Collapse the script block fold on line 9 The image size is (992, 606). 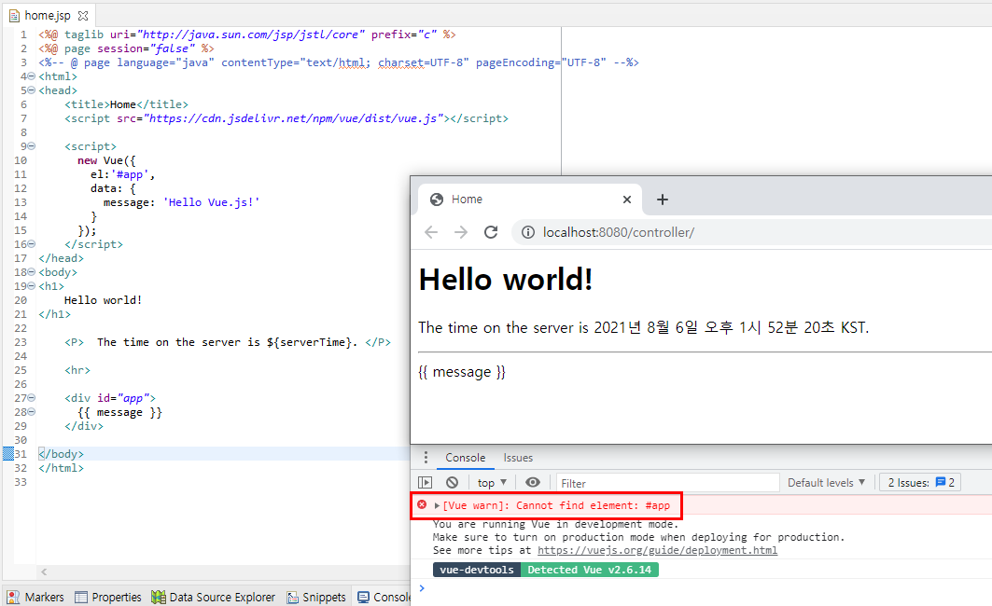pos(32,146)
